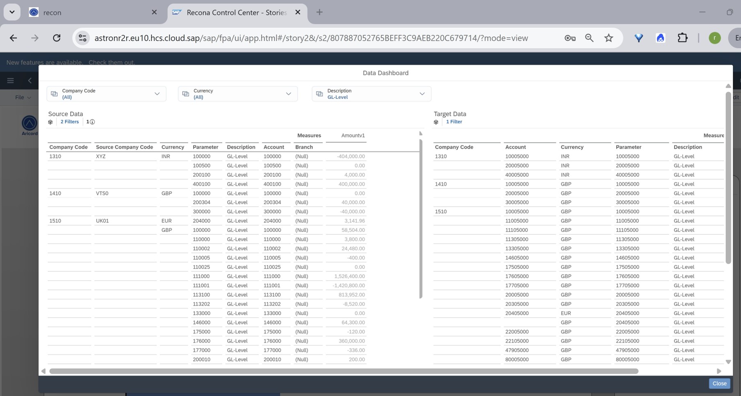Open the hamburger navigation menu

(11, 80)
